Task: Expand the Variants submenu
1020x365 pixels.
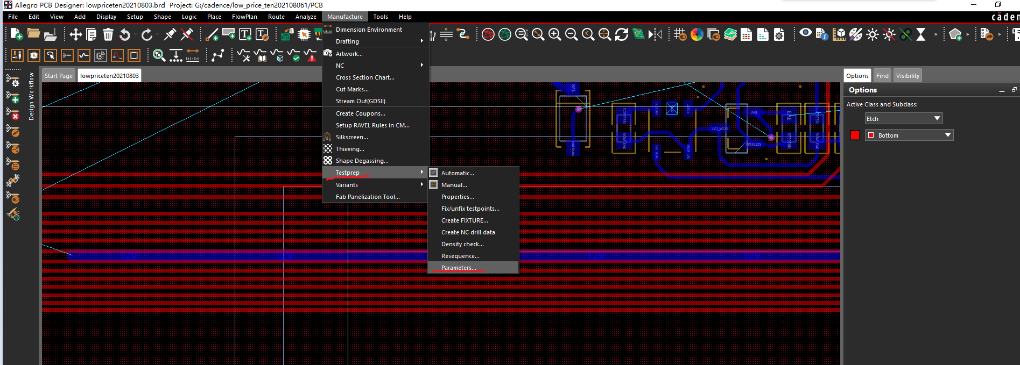Action: (375, 185)
